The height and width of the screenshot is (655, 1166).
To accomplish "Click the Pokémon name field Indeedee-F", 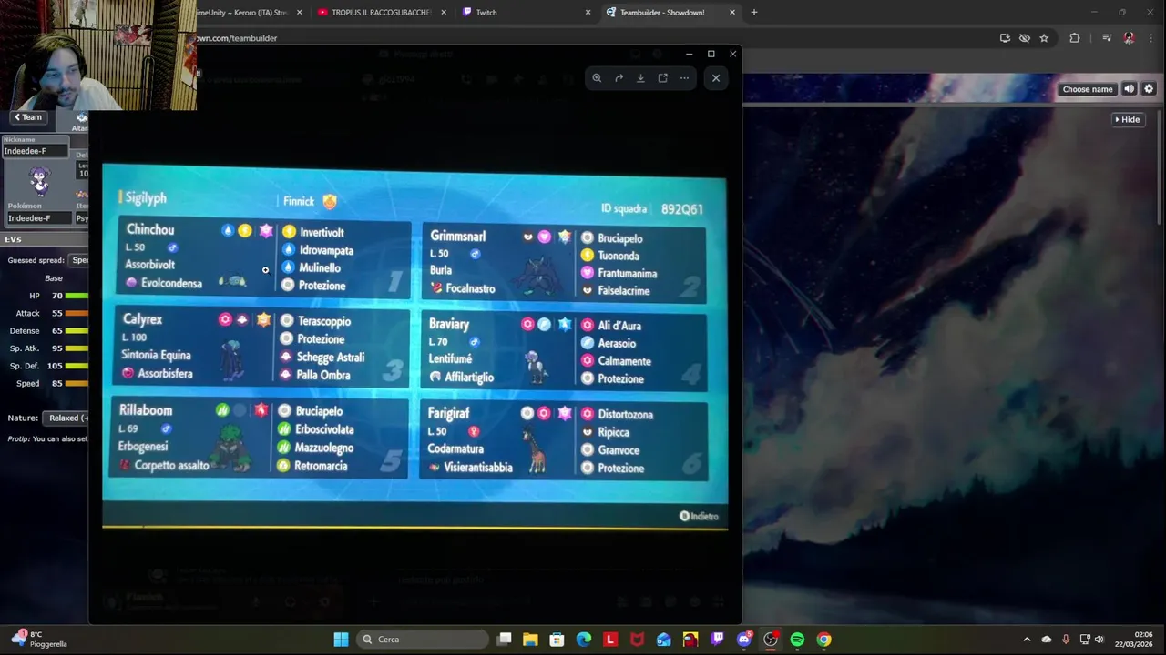I will tap(40, 218).
